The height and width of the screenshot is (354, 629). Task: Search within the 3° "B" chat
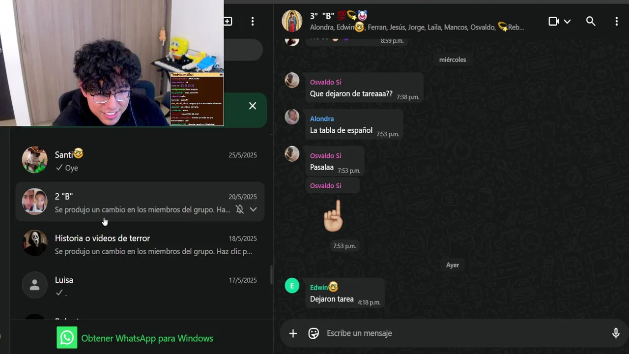(x=591, y=21)
